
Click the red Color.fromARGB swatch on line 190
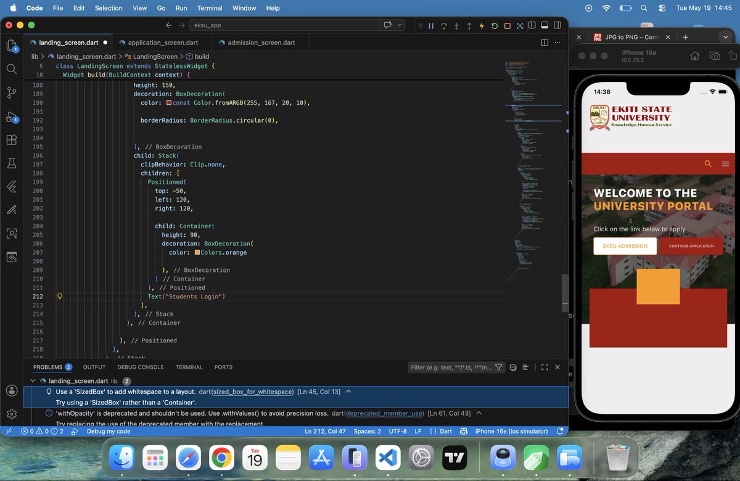(x=169, y=102)
